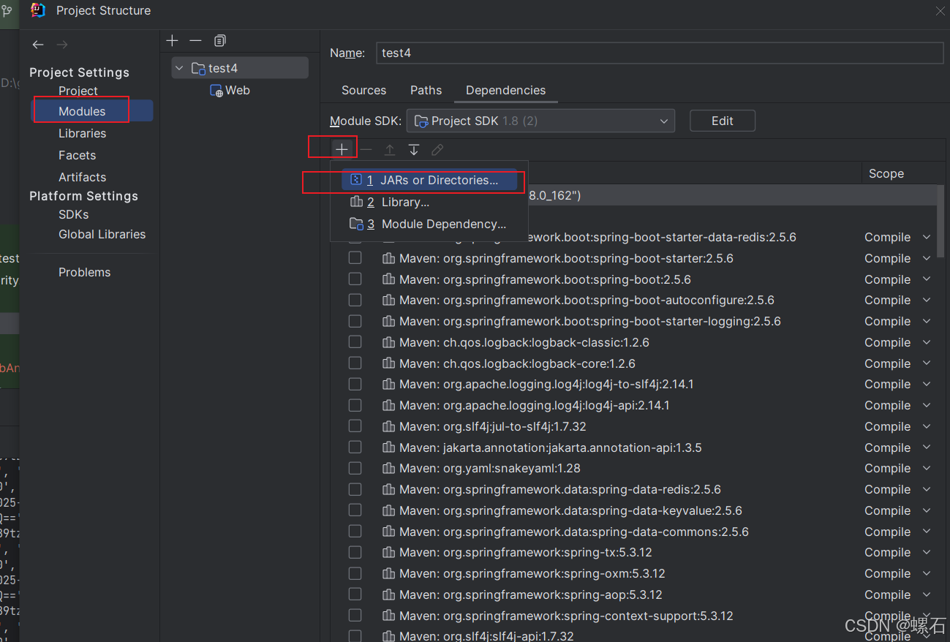Open SDKs under Platform Settings

pos(73,214)
